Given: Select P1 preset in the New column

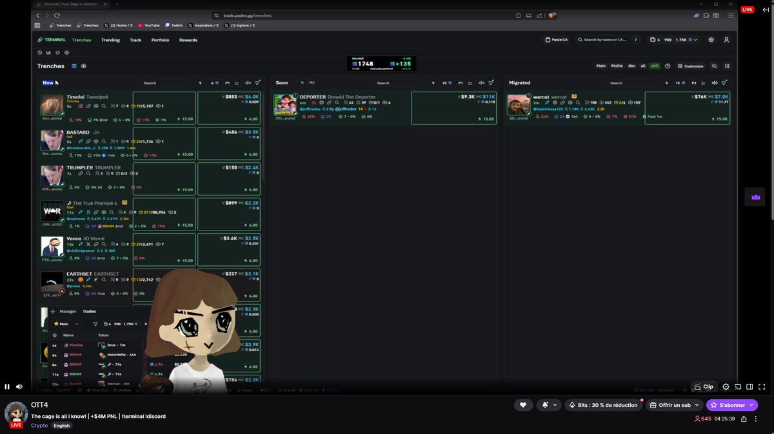Looking at the screenshot, I should tap(228, 83).
